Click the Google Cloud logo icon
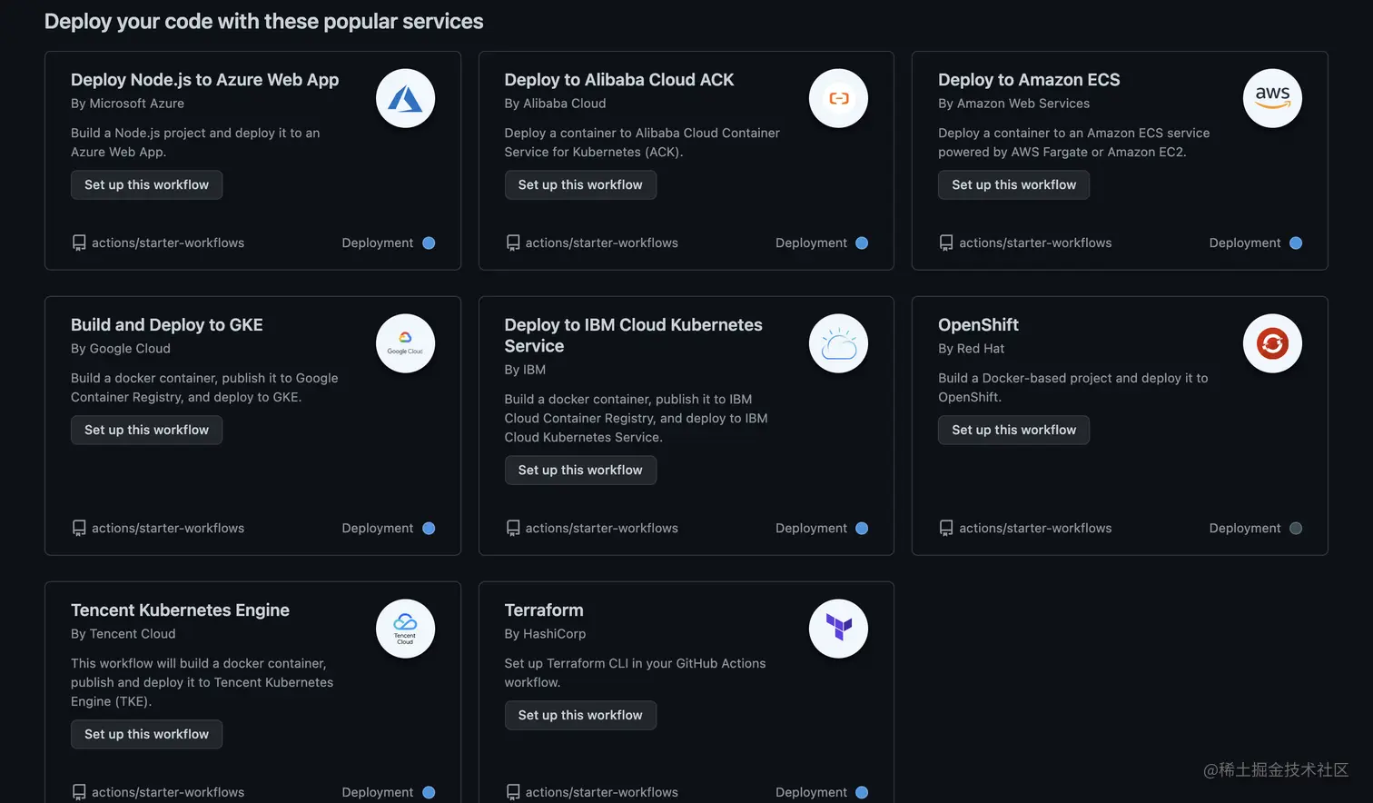Image resolution: width=1373 pixels, height=803 pixels. 405,343
